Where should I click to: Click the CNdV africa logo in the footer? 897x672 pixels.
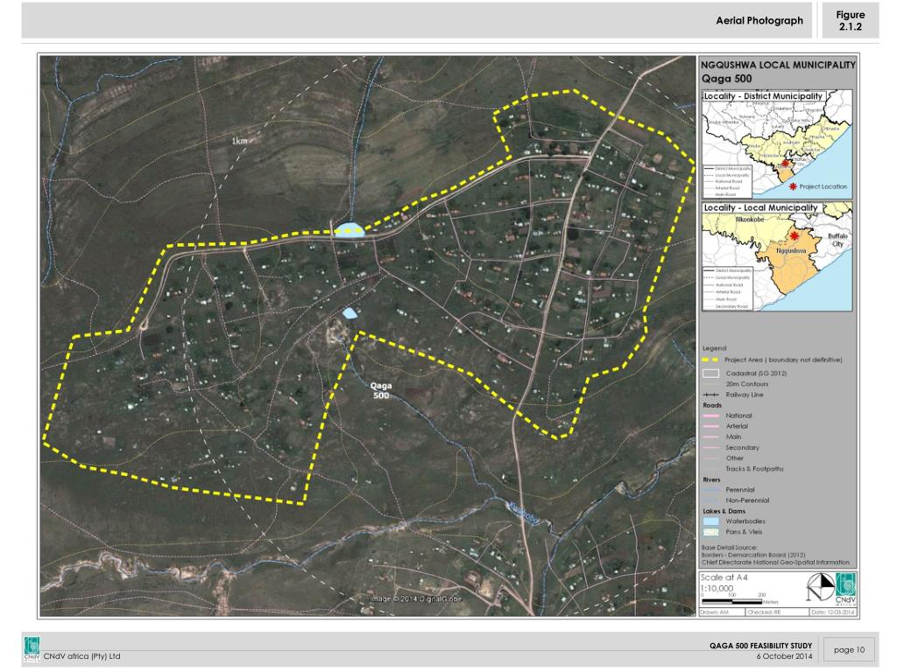[32, 650]
